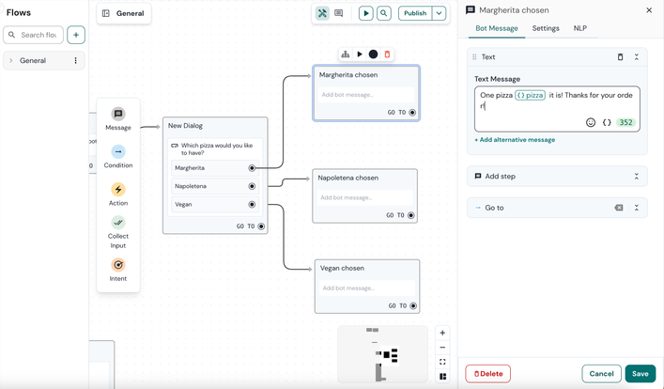Click the Margherita option connector radio

pyautogui.click(x=252, y=168)
